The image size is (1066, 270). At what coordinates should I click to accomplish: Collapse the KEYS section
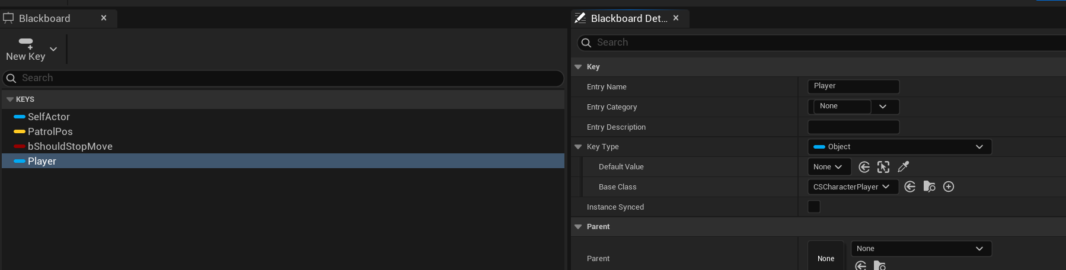pos(10,99)
